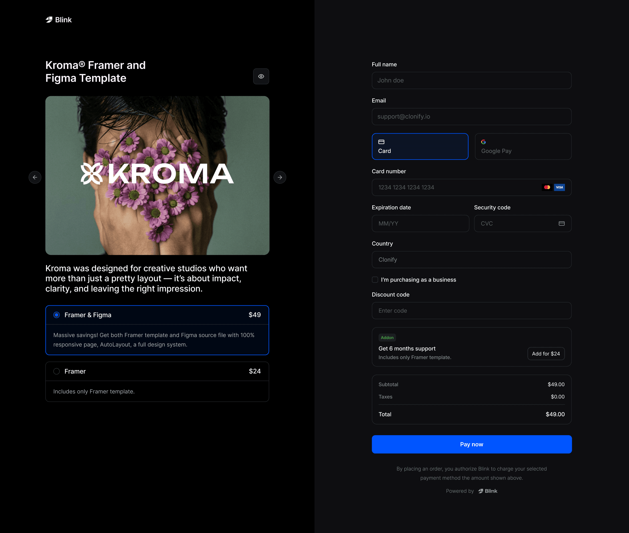629x533 pixels.
Task: Click the Kroma product image thumbnail
Action: [x=157, y=175]
